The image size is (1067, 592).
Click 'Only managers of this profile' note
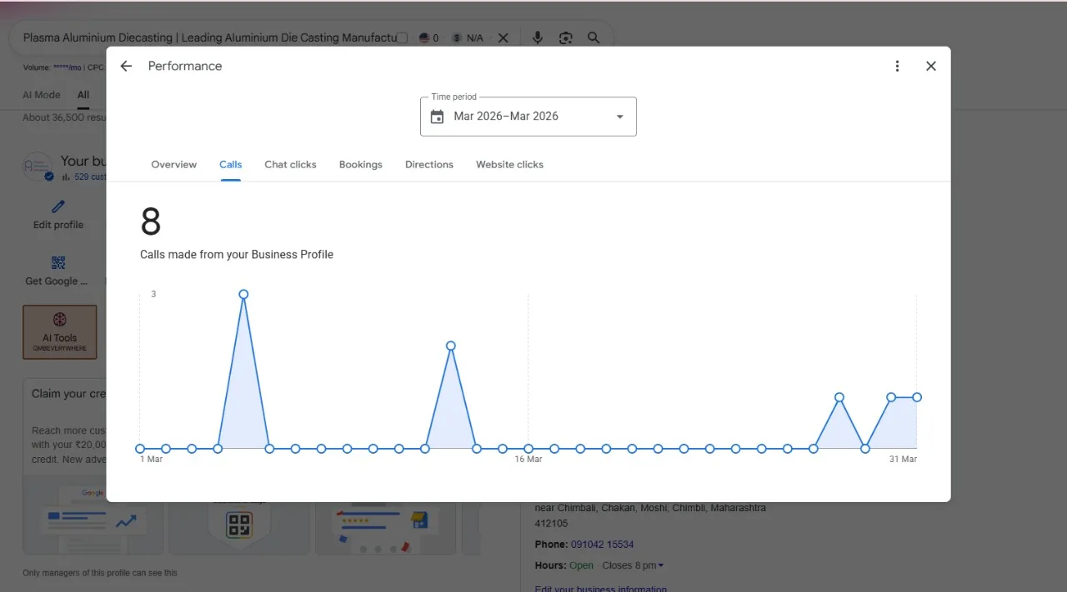tap(100, 573)
